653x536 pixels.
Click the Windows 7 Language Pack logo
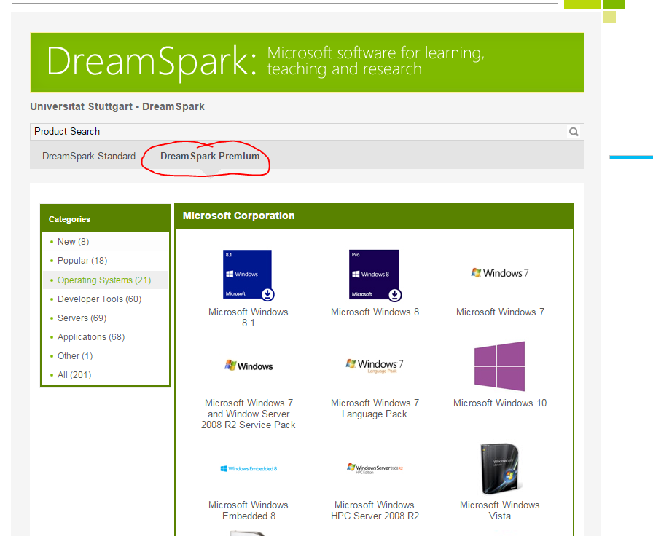(375, 366)
